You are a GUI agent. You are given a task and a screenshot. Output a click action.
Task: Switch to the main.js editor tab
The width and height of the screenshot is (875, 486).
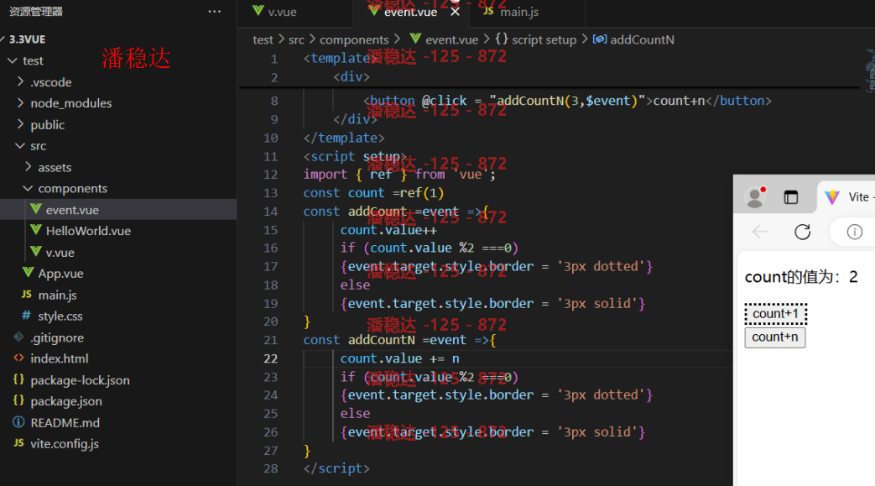(x=519, y=12)
